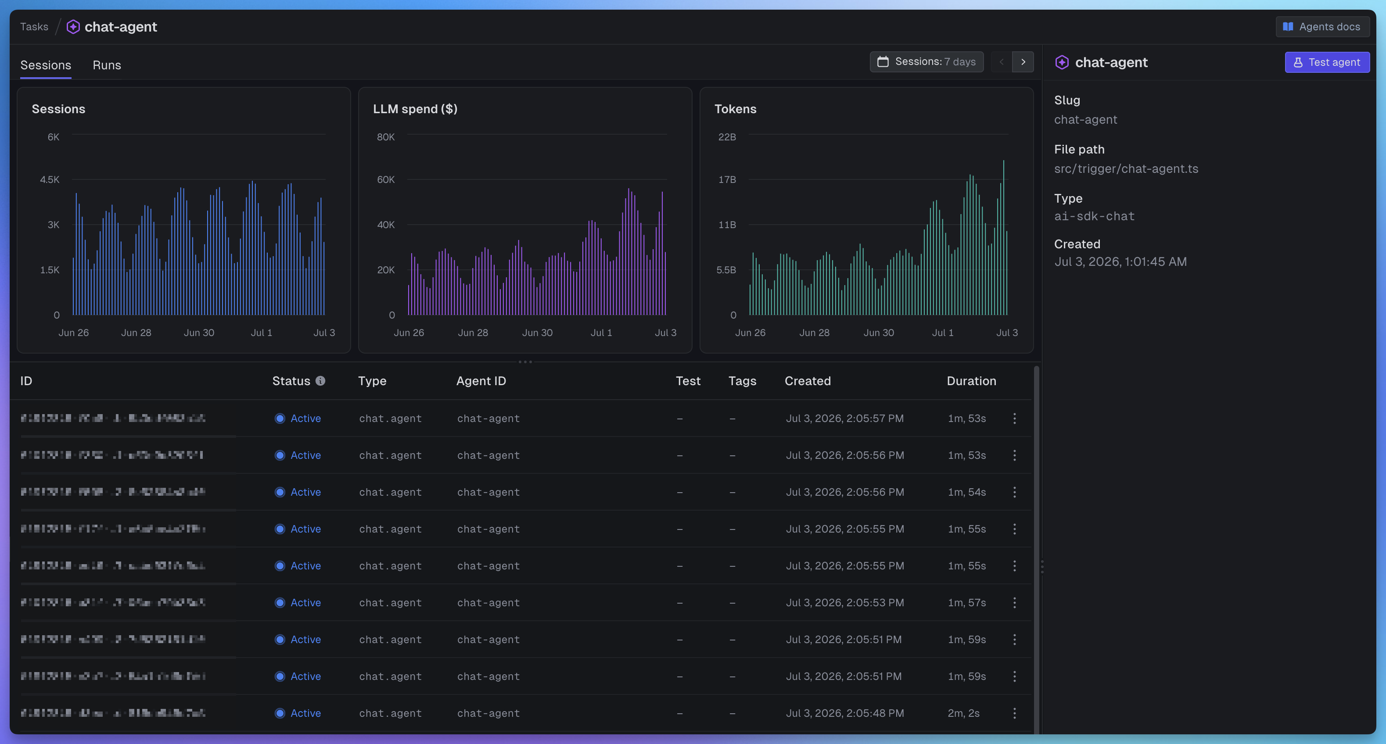This screenshot has width=1386, height=744.
Task: Click the LLM spend ($) chart title
Action: 415,109
